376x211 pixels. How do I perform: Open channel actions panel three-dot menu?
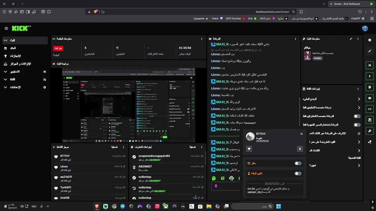point(358,89)
